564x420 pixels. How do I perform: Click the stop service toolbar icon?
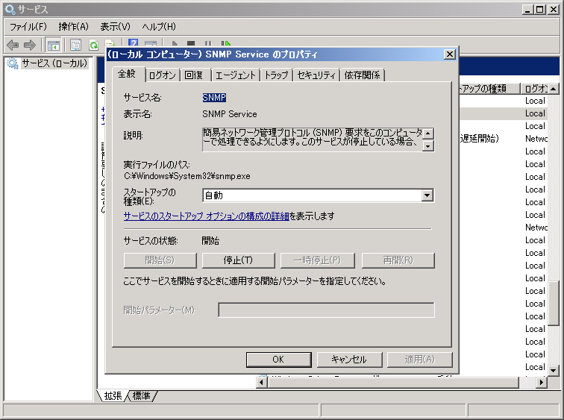coord(191,43)
